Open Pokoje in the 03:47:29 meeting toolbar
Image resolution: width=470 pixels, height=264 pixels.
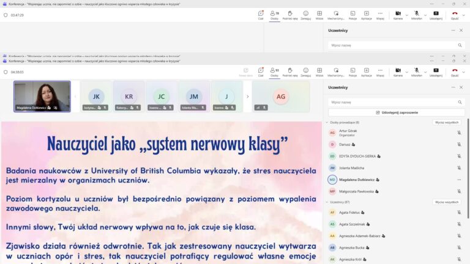coord(352,15)
